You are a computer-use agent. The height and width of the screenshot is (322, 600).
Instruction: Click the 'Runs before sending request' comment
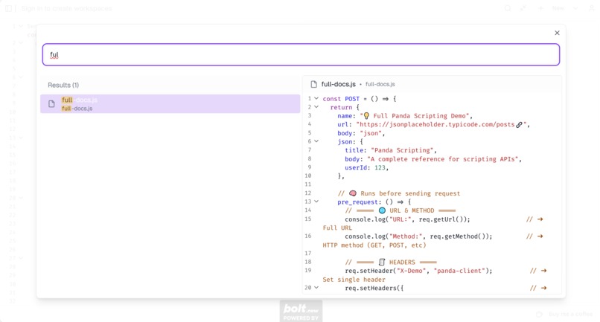pos(410,193)
